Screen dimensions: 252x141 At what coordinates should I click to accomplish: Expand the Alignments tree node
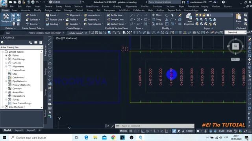[x=6, y=67]
